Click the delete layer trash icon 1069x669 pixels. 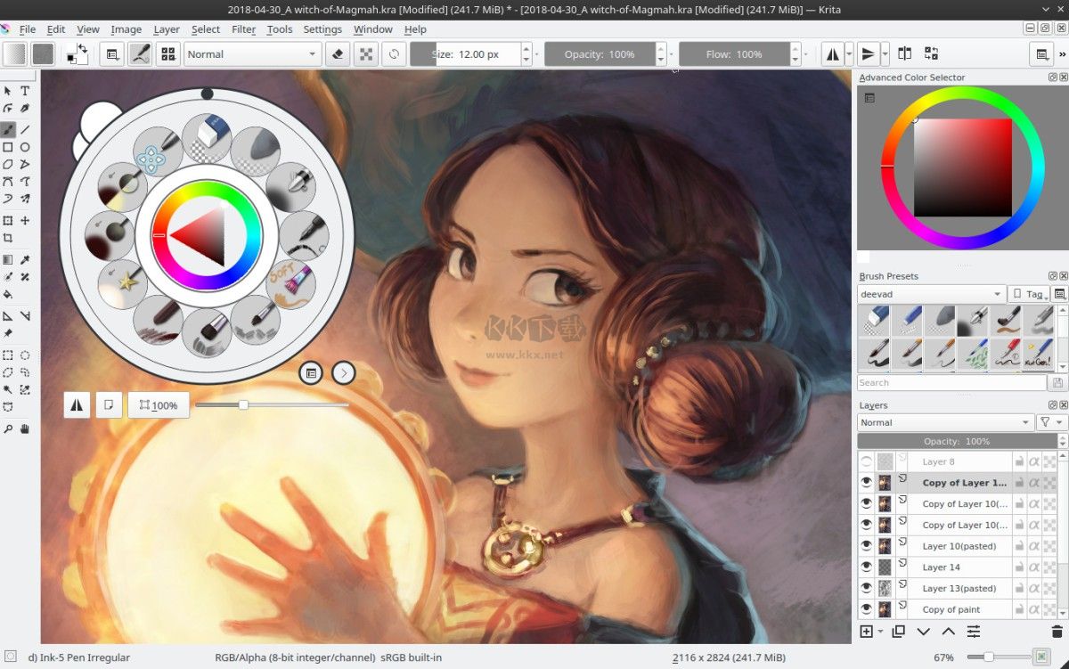pyautogui.click(x=1057, y=632)
